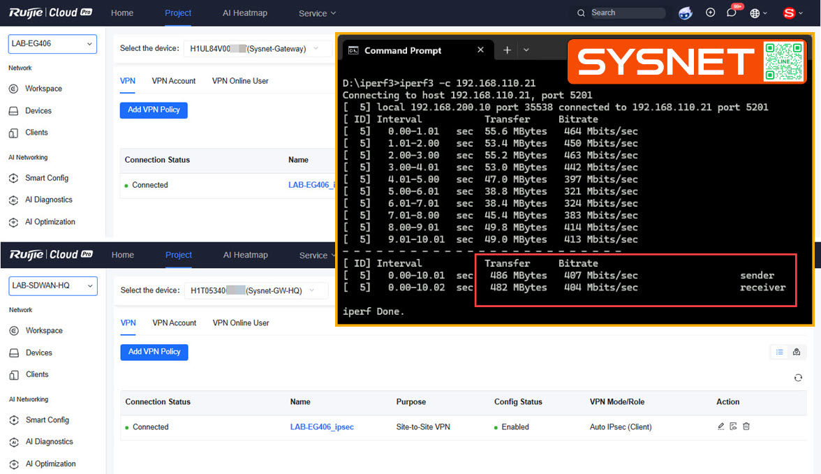Click Connected status in top table row
This screenshot has width=821, height=474.
[x=146, y=185]
